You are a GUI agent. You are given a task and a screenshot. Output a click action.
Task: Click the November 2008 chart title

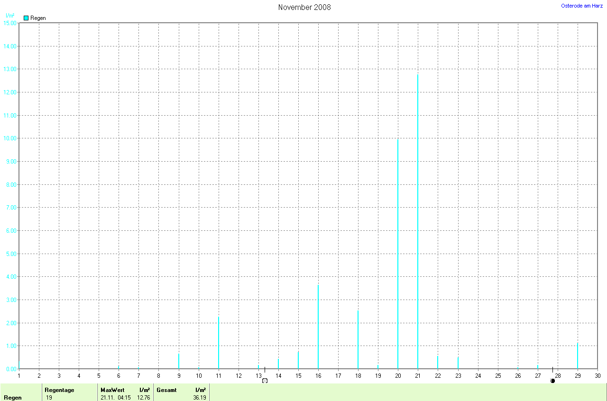click(x=304, y=7)
